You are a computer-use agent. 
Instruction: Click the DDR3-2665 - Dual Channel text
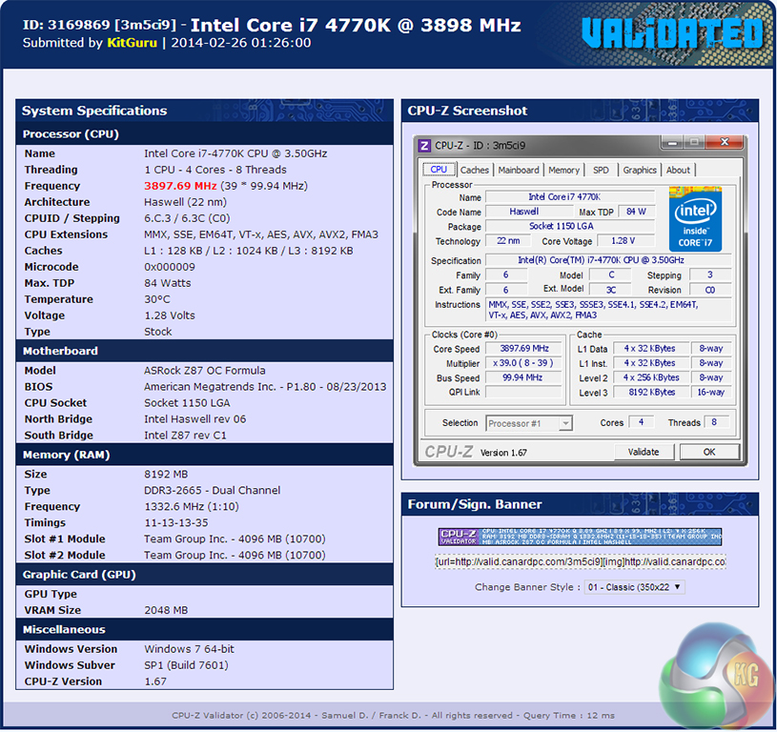tap(212, 490)
